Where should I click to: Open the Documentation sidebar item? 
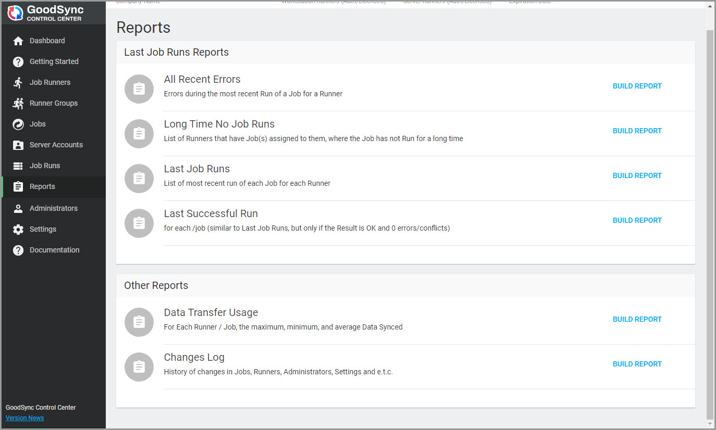tap(55, 250)
